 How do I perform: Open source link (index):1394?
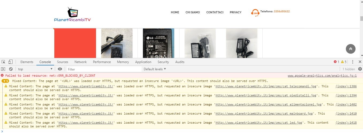pyautogui.click(x=346, y=95)
